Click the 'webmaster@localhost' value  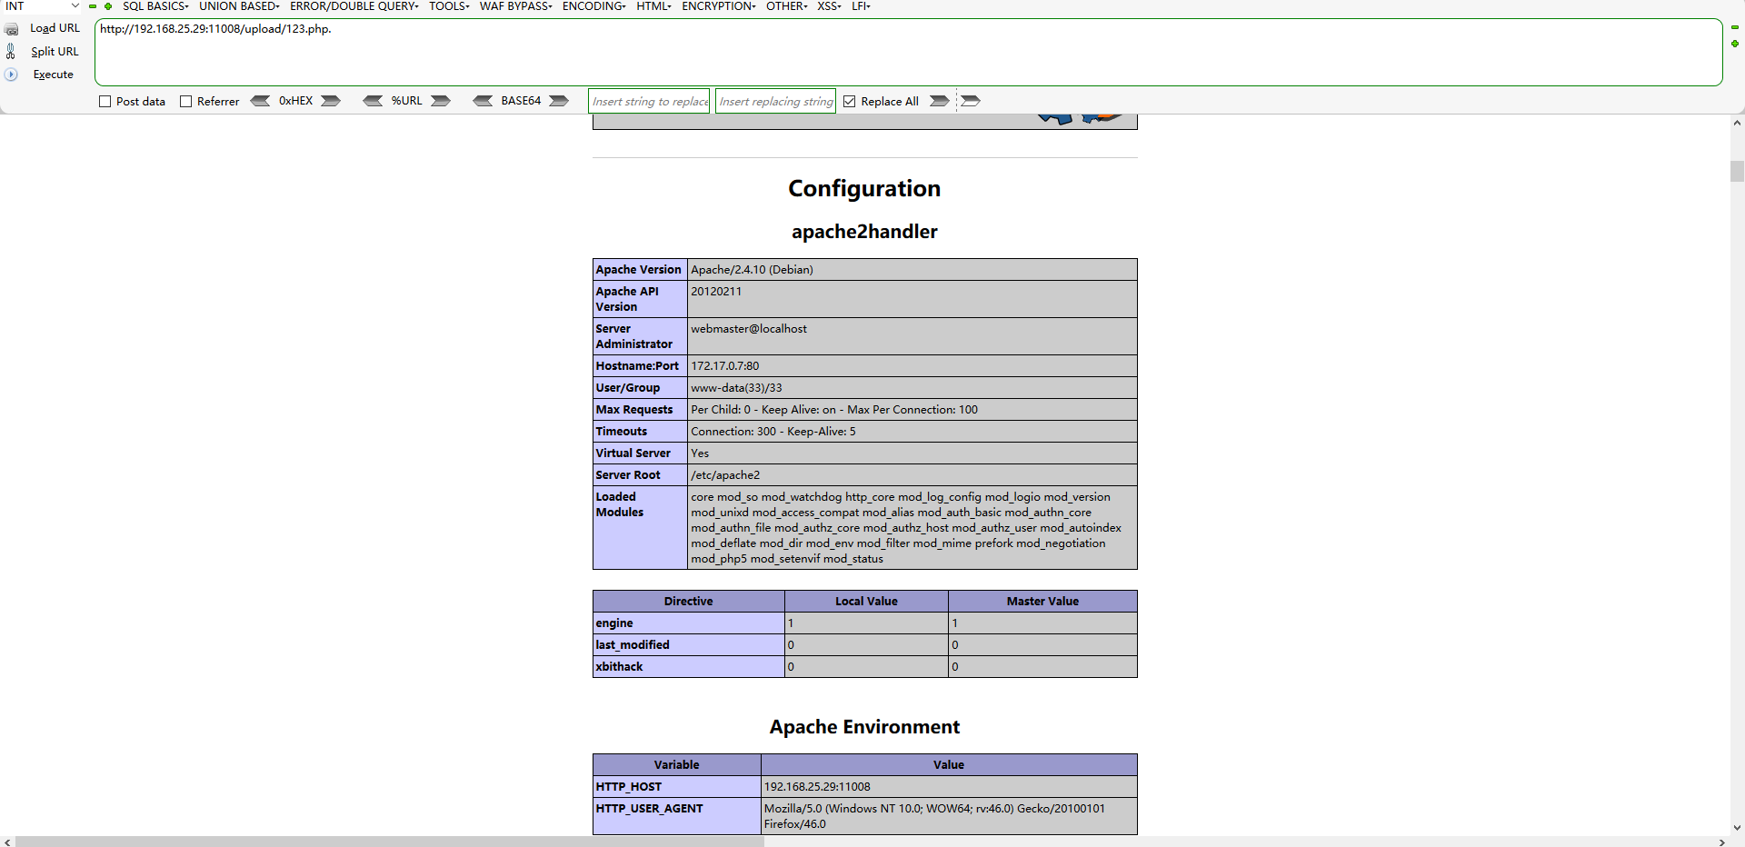749,329
